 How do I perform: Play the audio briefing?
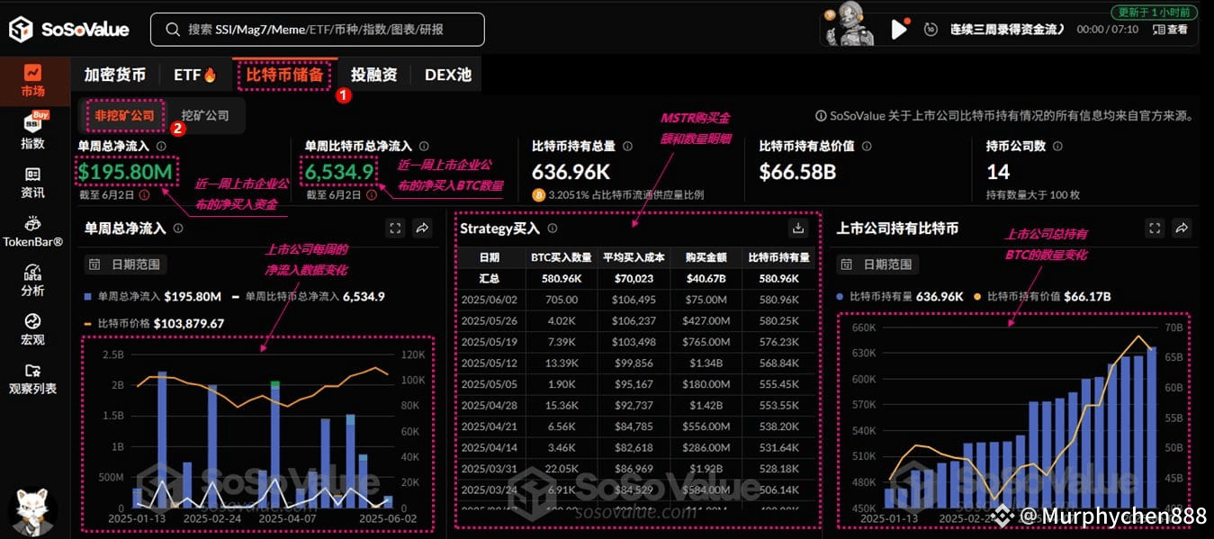click(x=899, y=30)
